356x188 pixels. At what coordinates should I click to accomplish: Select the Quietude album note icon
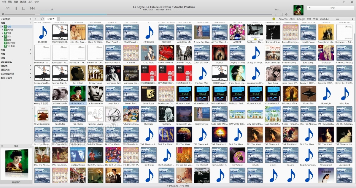149,114
